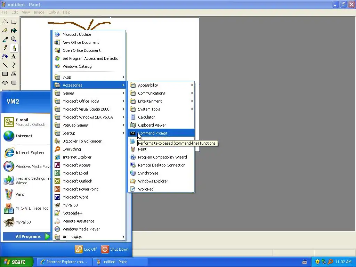The image size is (356, 267).
Task: Activate the Magnifier tool in Paint
Action: (x=14, y=39)
